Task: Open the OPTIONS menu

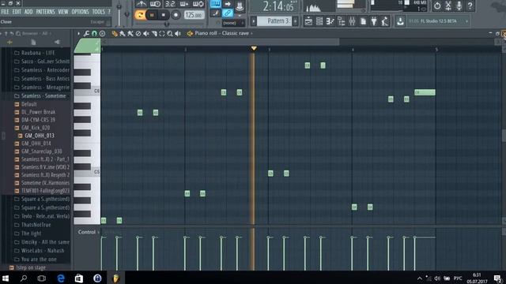Action: (80, 12)
